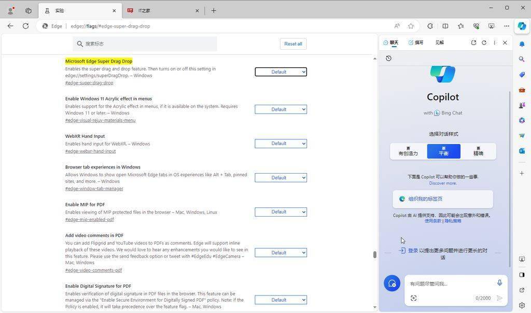Image resolution: width=531 pixels, height=313 pixels.
Task: Select the 有创造力 conversation style
Action: pos(408,151)
